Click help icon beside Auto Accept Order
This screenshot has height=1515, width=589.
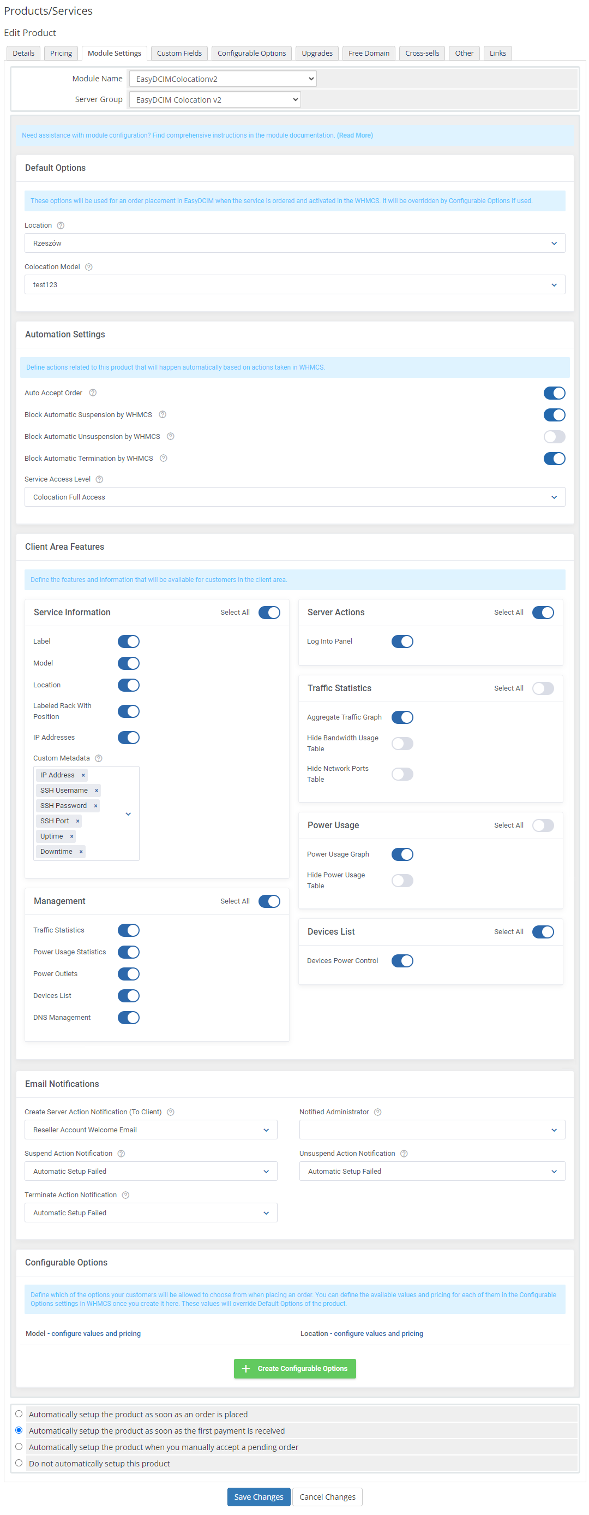pyautogui.click(x=93, y=393)
